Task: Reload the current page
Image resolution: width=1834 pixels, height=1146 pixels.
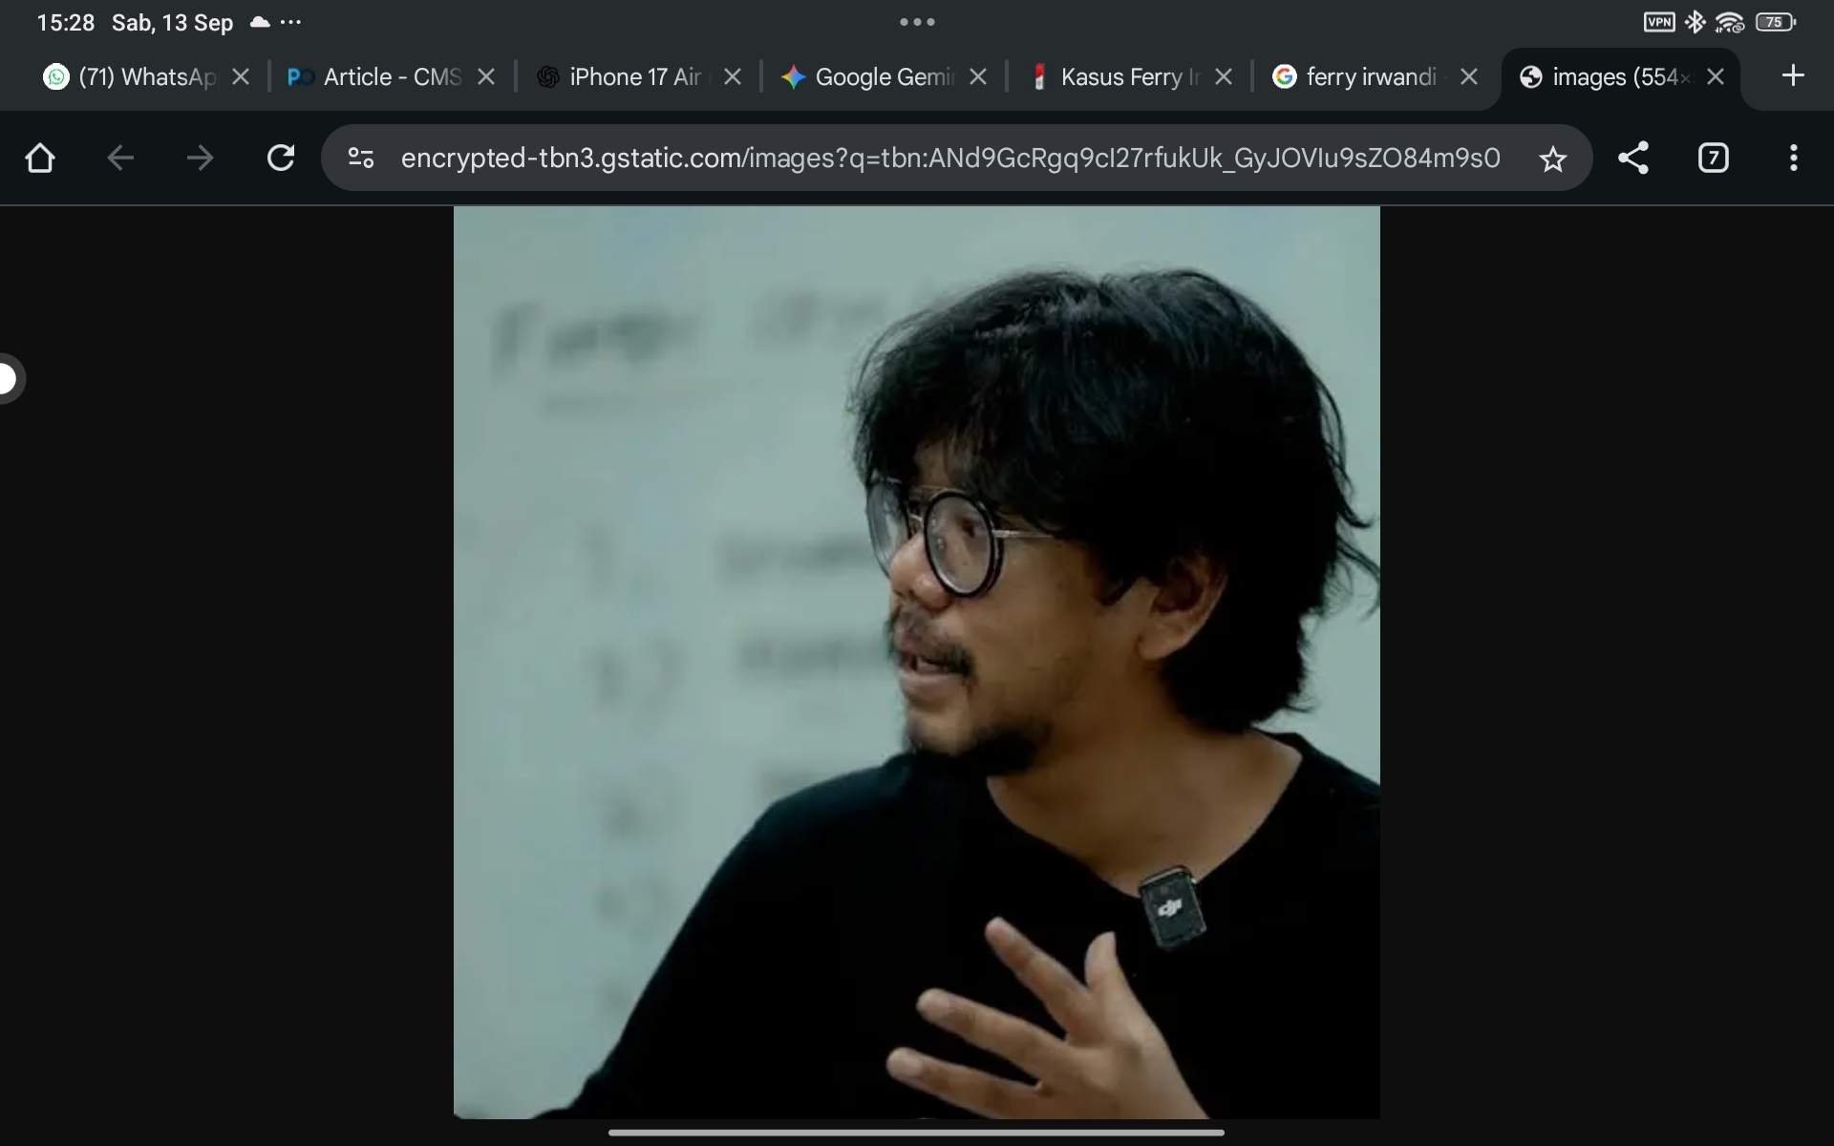Action: coord(281,158)
